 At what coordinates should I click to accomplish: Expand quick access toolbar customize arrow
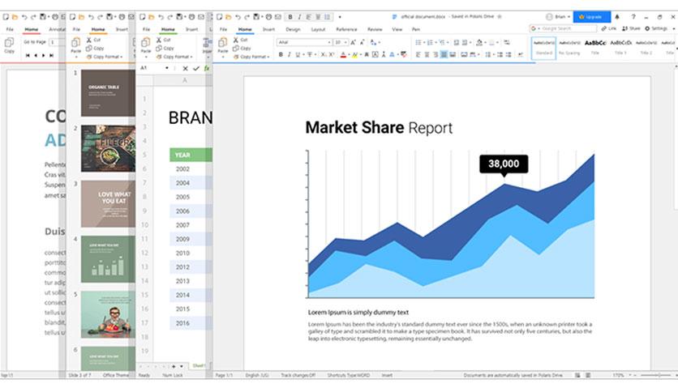coord(340,17)
